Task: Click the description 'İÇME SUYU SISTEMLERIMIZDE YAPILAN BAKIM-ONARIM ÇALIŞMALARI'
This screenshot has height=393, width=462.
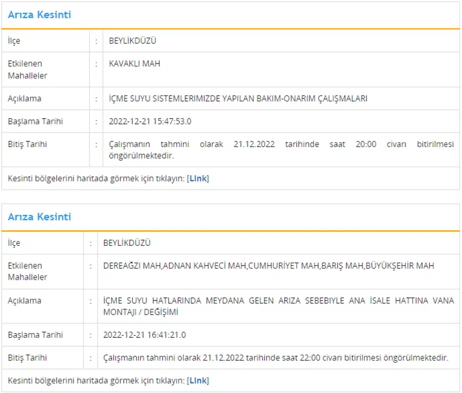Action: (238, 98)
